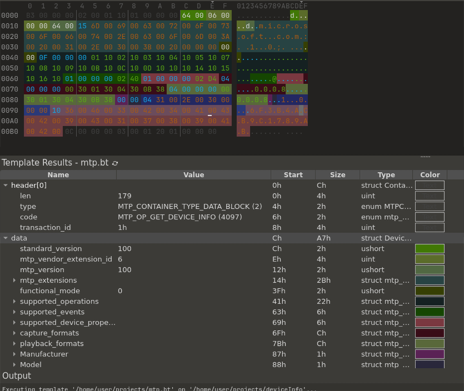The image size is (464, 391).
Task: Expand the supported_events row
Action: click(14, 312)
